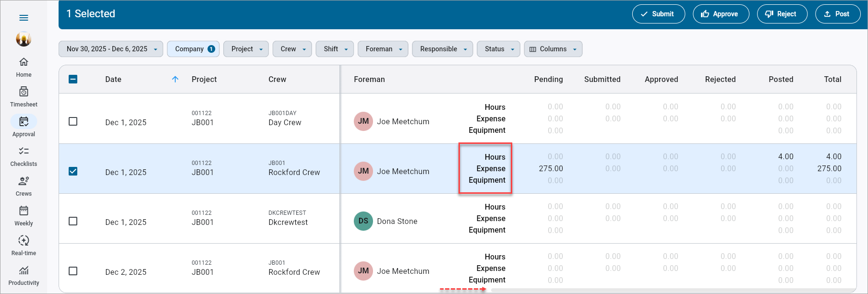Image resolution: width=868 pixels, height=294 pixels.
Task: Click the Submit button
Action: coord(658,14)
